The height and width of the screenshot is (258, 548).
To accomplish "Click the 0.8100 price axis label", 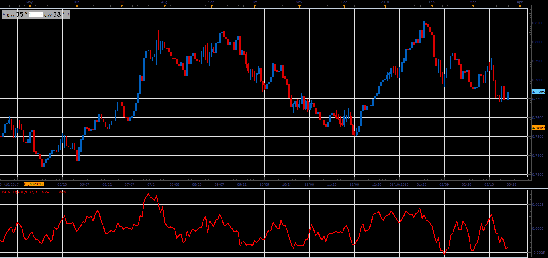I will (x=538, y=23).
